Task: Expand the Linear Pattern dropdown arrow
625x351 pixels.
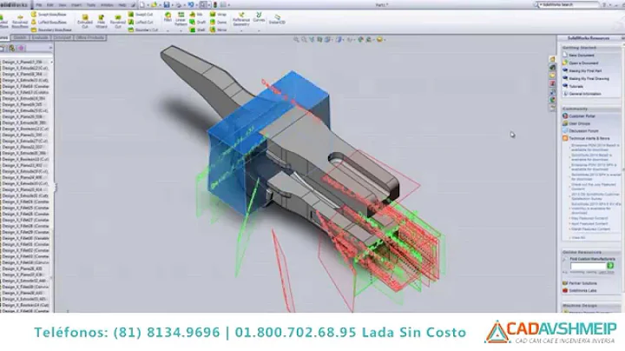Action: pyautogui.click(x=181, y=30)
